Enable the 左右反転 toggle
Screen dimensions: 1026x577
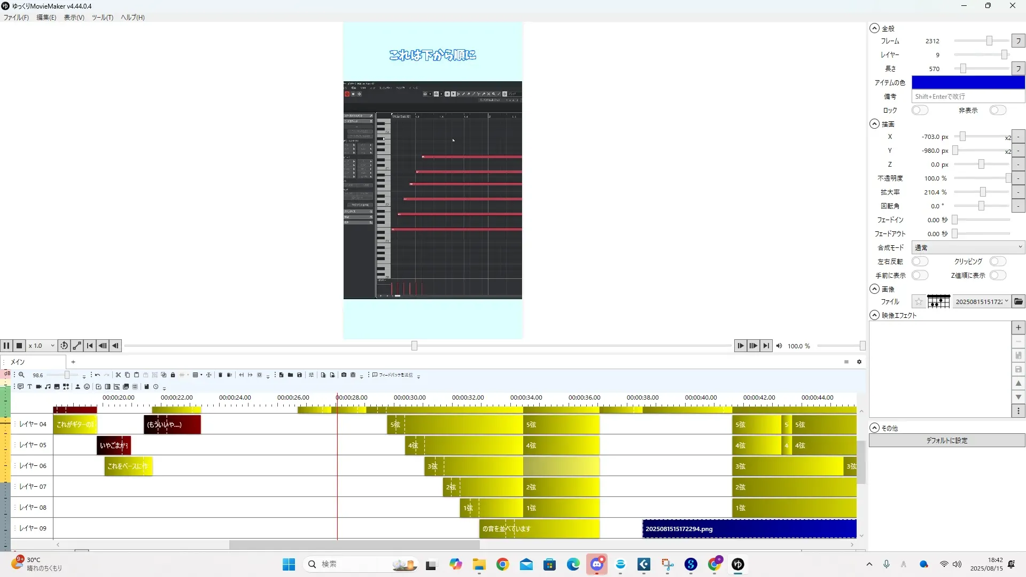[x=920, y=262]
